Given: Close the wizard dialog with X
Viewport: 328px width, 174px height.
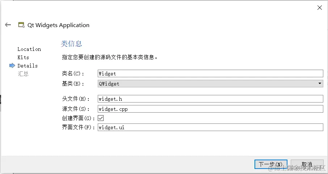Looking at the screenshot, I should (319, 8).
